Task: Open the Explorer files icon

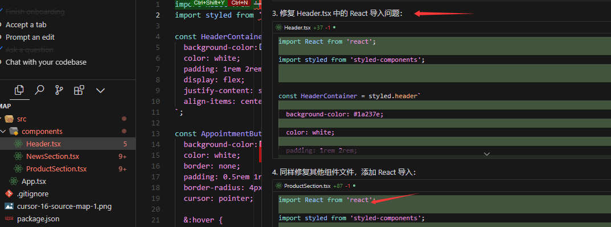Action: coord(19,90)
